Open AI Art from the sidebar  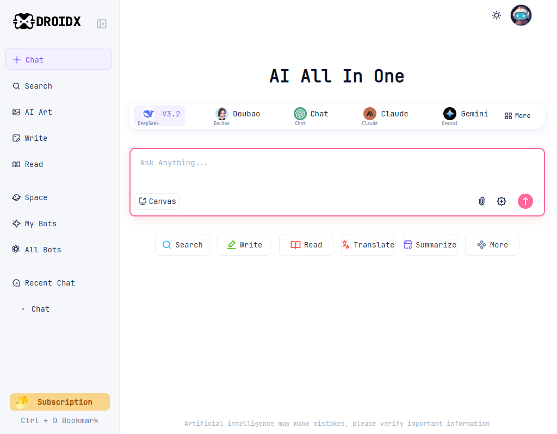(38, 112)
